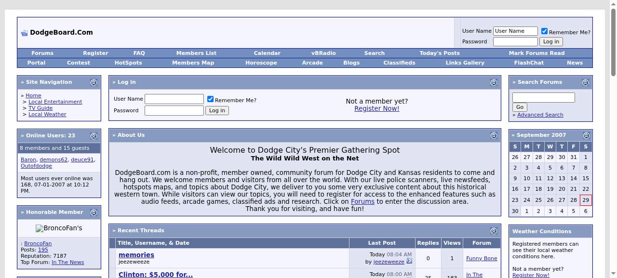Open the Links Gallery menu item
The height and width of the screenshot is (278, 617).
(465, 63)
